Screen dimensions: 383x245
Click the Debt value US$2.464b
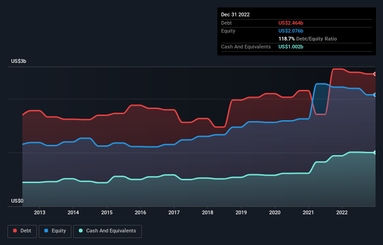click(x=291, y=23)
